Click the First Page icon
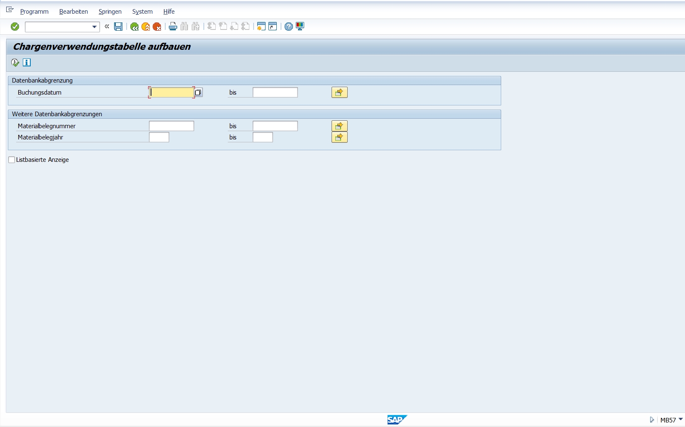Screen dimensions: 685x427 point(212,27)
